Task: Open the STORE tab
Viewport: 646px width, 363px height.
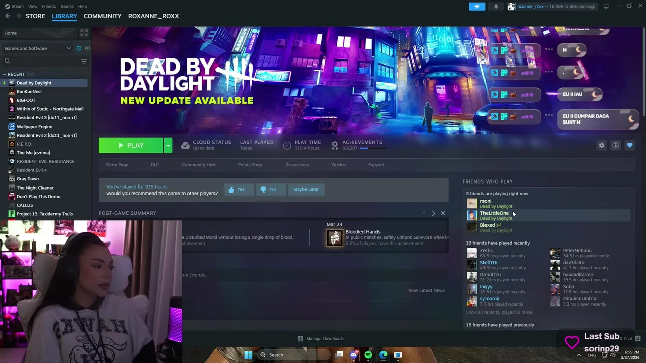Action: 35,16
